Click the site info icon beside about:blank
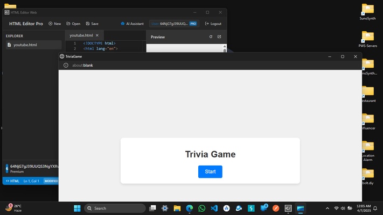The width and height of the screenshot is (383, 215). (x=66, y=66)
